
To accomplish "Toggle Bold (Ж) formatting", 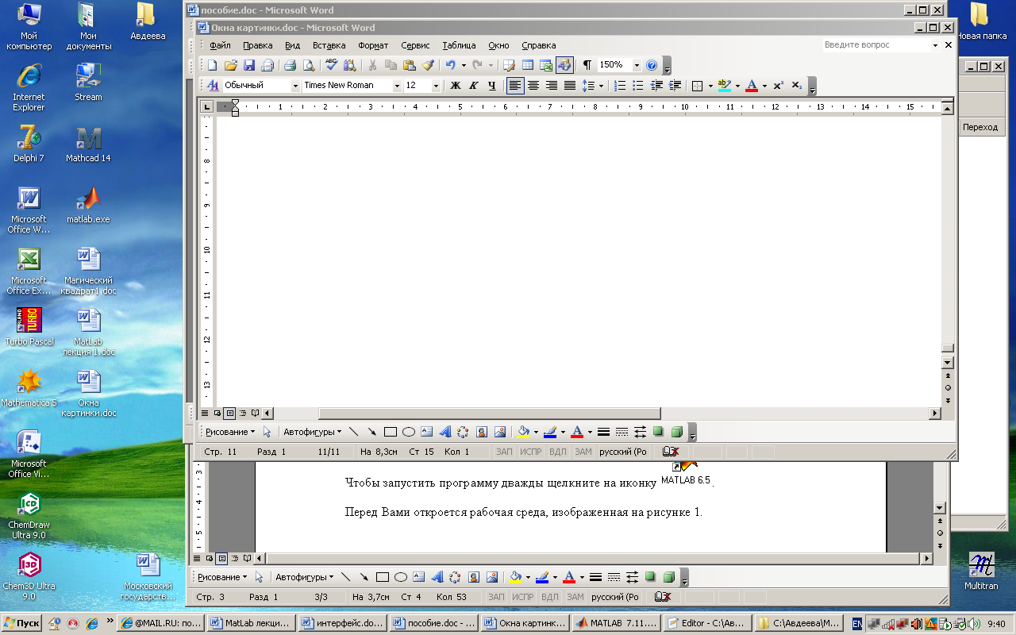I will (x=456, y=85).
